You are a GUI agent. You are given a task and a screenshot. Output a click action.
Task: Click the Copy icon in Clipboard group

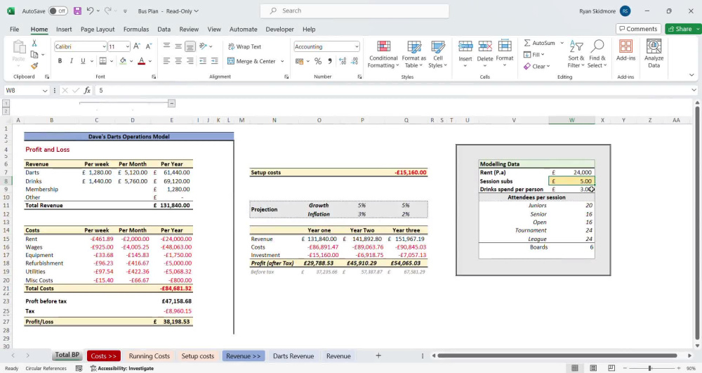tap(34, 55)
